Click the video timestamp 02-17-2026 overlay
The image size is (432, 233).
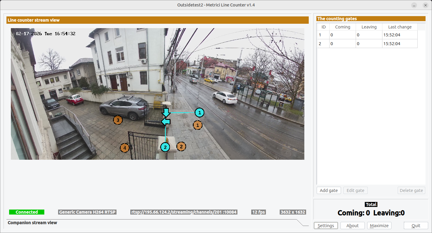(x=46, y=34)
